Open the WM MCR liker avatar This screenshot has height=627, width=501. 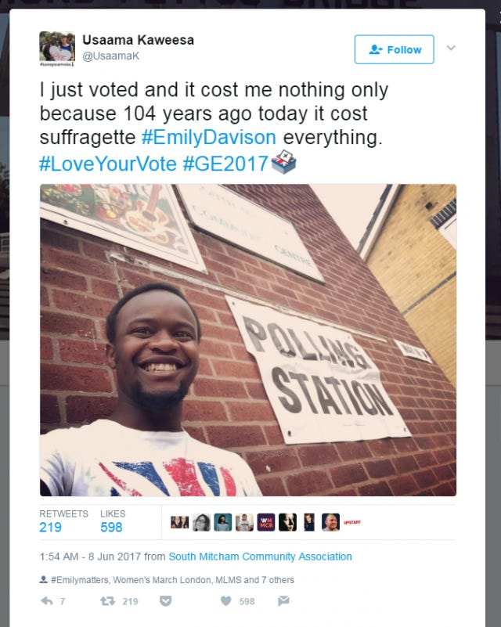point(266,522)
